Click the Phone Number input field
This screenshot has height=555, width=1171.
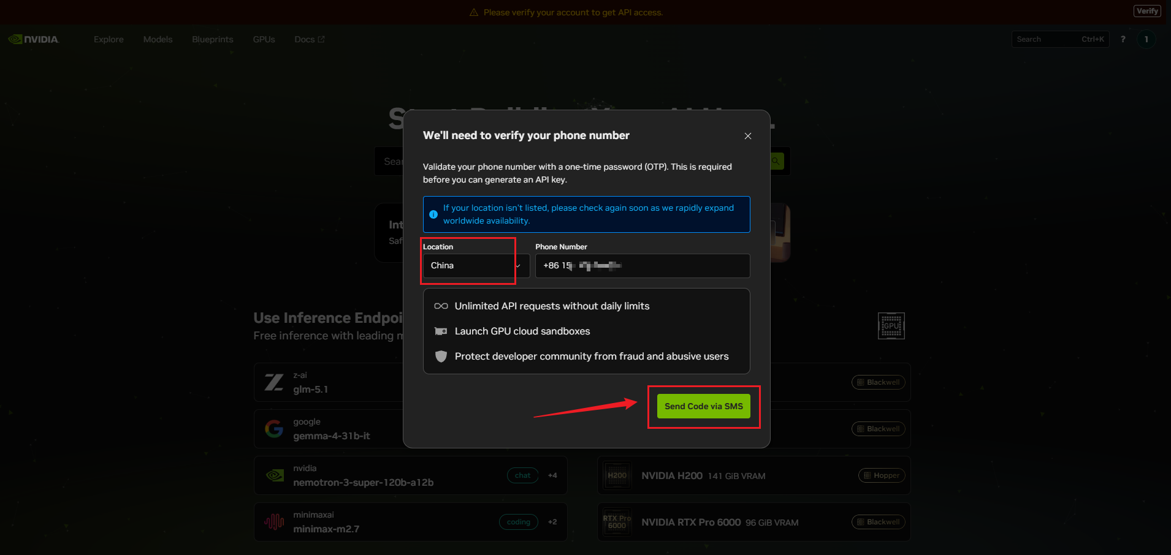coord(642,266)
